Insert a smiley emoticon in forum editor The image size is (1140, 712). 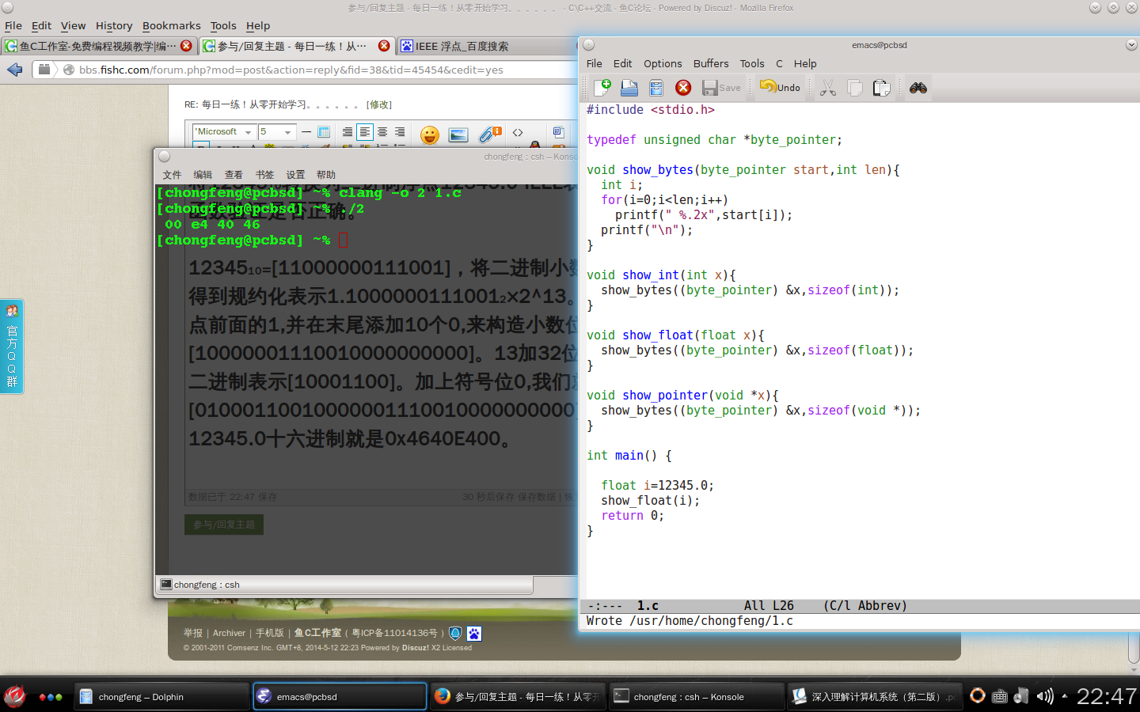click(x=430, y=135)
